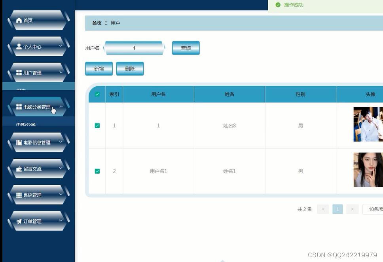This screenshot has height=262, width=383.
Task: Click the 用户名 input field
Action: click(134, 47)
